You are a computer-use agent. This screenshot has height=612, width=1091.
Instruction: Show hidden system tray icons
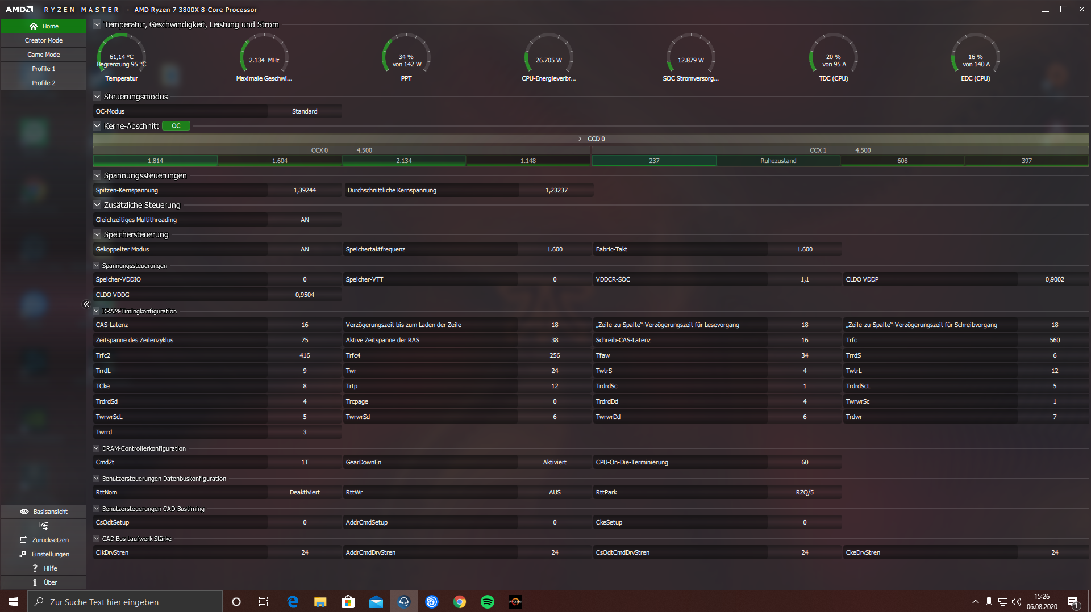point(976,602)
